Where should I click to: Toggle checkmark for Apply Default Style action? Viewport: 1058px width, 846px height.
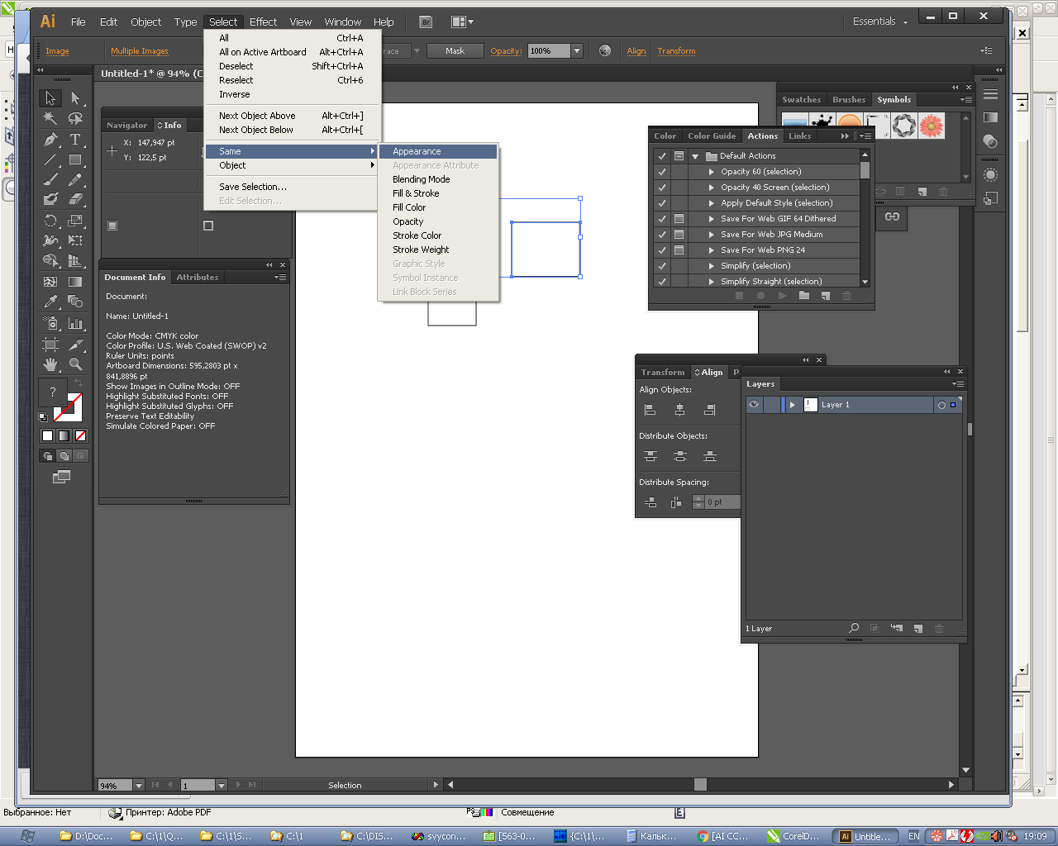pos(661,203)
